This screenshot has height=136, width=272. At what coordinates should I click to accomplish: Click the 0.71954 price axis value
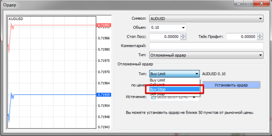(x=104, y=106)
